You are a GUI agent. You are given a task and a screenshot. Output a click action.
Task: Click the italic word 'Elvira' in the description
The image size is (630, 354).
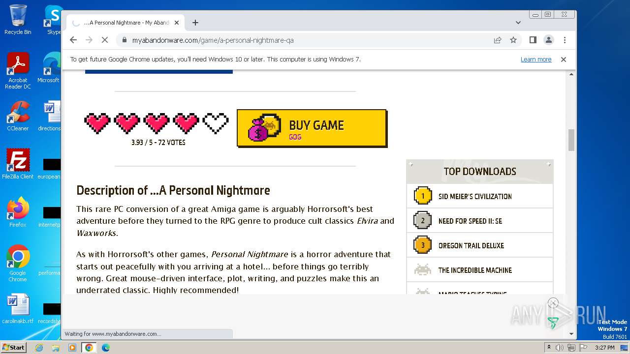tap(367, 221)
